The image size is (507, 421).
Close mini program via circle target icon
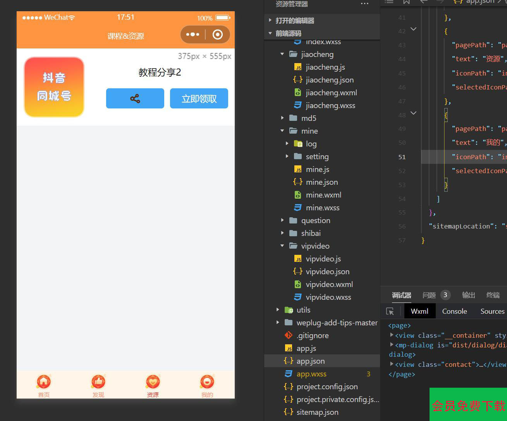218,34
